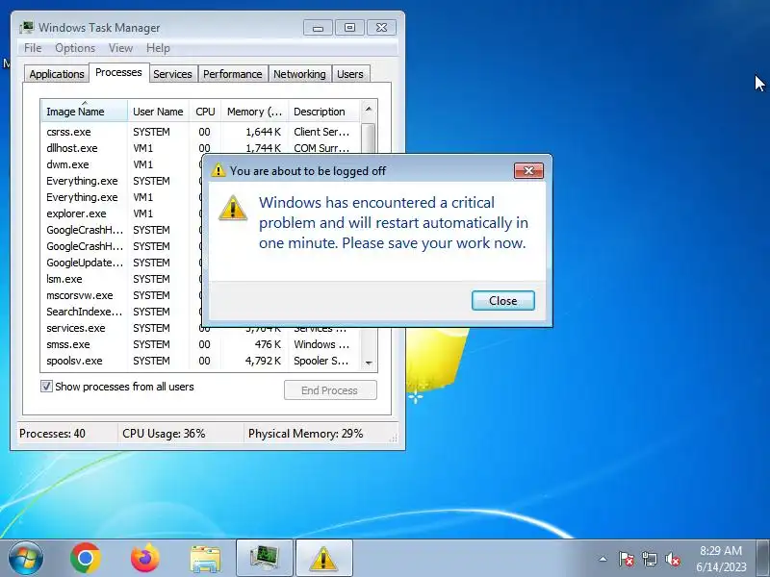Open the network status tray icon
Image resolution: width=770 pixels, height=577 pixels.
(x=649, y=559)
